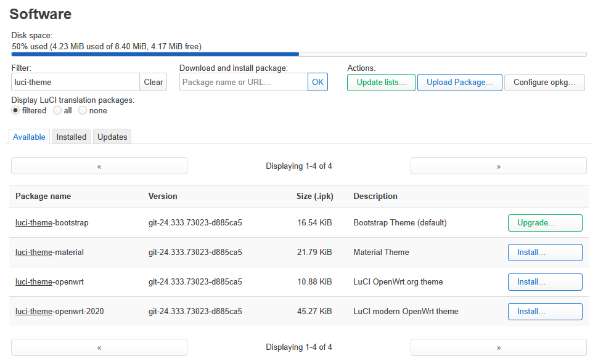Viewport: 598px width, 364px height.
Task: Click the Update lists button
Action: click(381, 83)
